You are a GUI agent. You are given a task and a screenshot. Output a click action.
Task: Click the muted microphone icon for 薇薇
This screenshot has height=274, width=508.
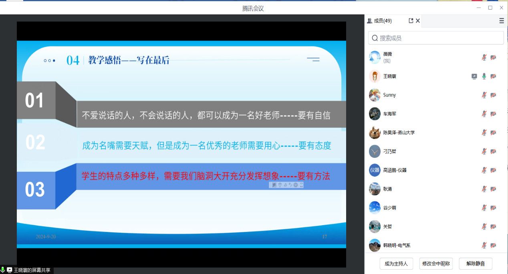coord(484,57)
